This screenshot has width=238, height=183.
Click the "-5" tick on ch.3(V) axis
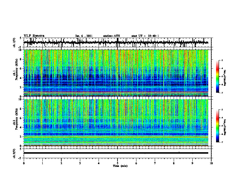coord(20,158)
